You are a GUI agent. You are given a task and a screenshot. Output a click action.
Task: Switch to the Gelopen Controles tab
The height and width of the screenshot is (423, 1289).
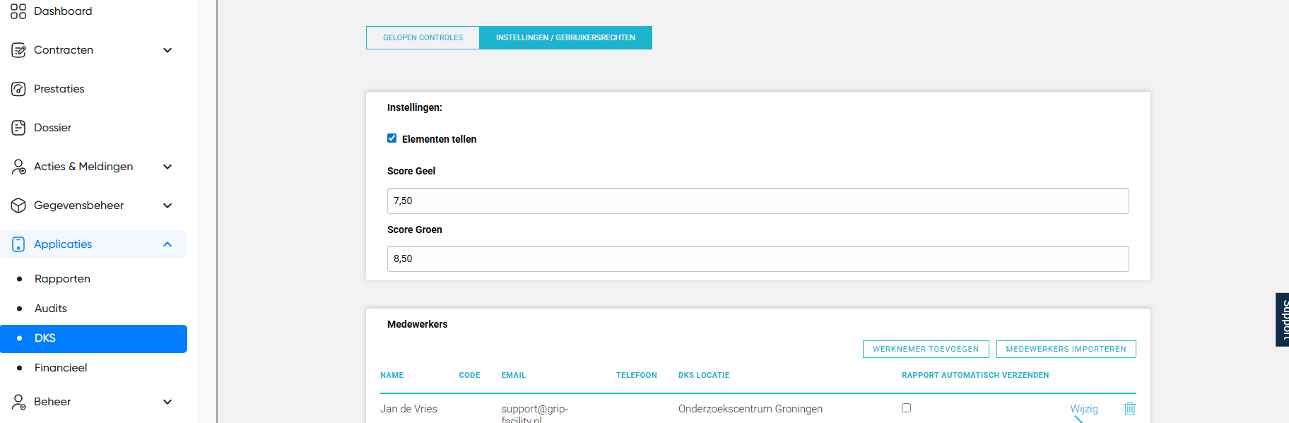[x=423, y=38]
